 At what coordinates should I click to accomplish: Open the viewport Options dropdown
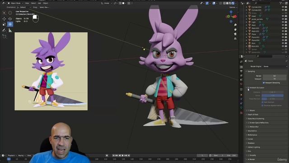tap(233, 7)
